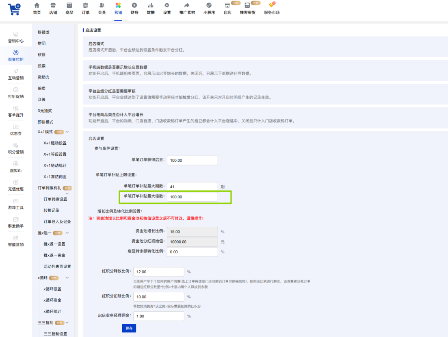Click the 小程序 mini-program icon
Viewport: 448px width, 337px height.
[209, 5]
